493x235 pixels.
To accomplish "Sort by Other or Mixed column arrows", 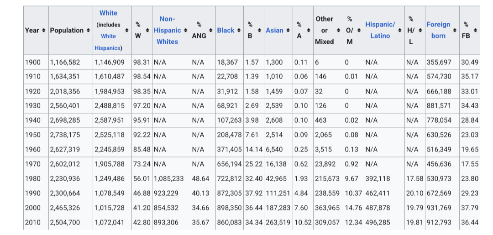I will 338,30.
